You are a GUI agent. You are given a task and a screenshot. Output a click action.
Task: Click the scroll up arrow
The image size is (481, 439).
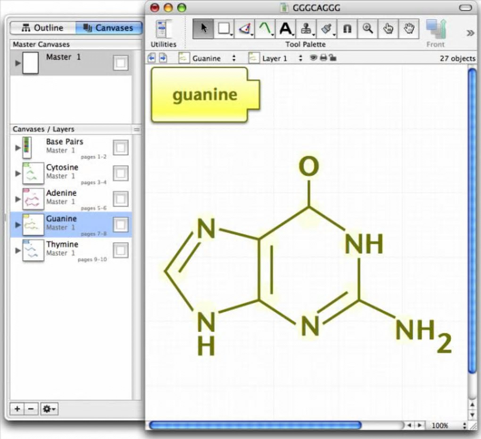click(x=473, y=406)
